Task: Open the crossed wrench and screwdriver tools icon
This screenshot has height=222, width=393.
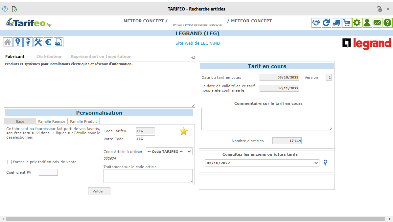Action: point(38,42)
